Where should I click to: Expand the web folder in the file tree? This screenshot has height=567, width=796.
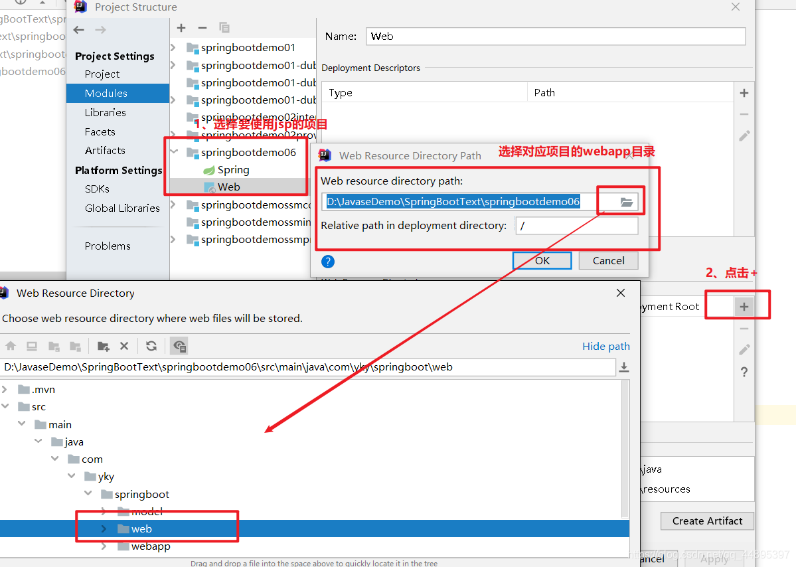pyautogui.click(x=104, y=529)
